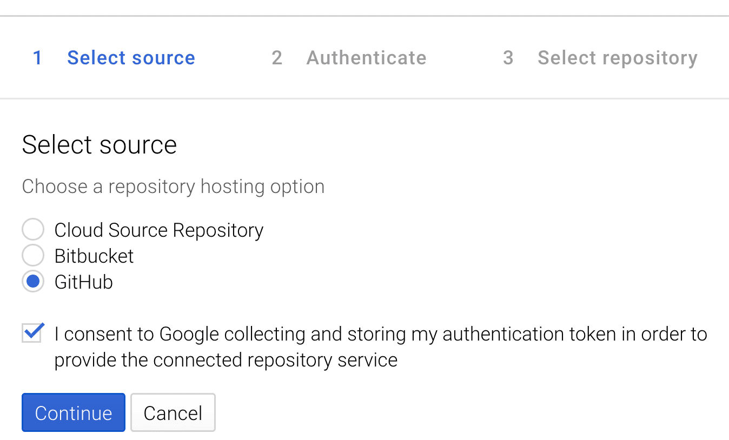
Task: Cancel the repository connection dialog
Action: (173, 412)
